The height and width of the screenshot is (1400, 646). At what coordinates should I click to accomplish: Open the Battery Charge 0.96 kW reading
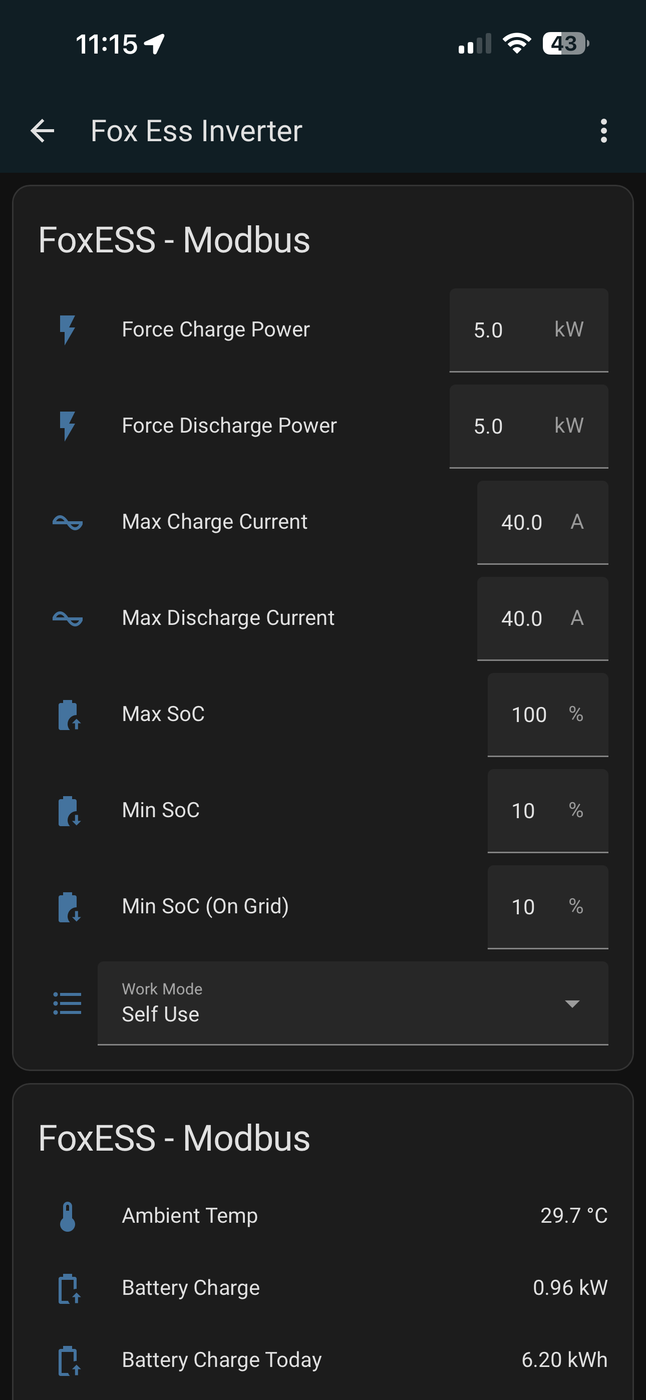click(569, 1287)
